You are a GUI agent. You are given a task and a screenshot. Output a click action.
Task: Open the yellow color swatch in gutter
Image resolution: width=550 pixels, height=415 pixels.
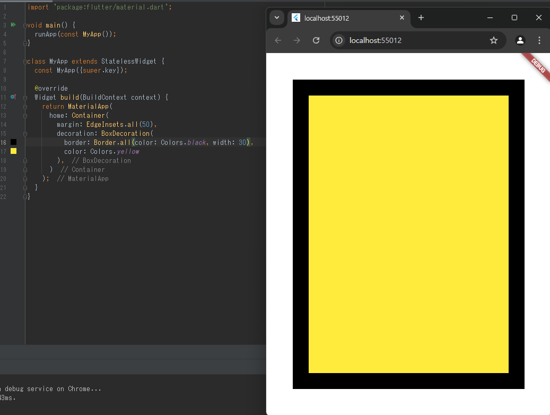pos(13,151)
